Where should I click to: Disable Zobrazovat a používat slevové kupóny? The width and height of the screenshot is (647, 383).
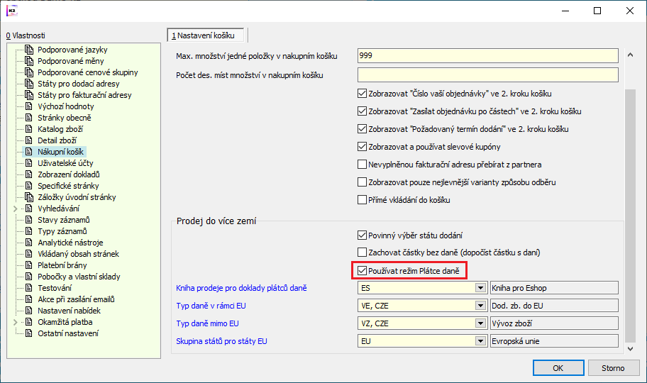click(x=362, y=147)
